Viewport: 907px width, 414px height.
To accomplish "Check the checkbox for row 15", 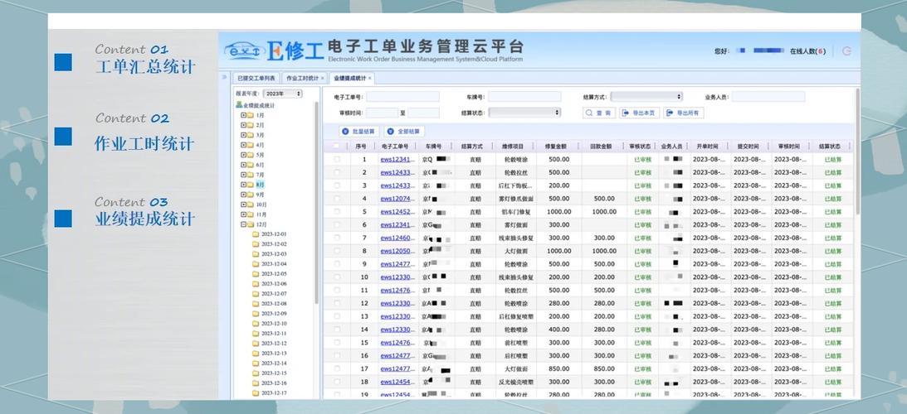I will [x=337, y=343].
